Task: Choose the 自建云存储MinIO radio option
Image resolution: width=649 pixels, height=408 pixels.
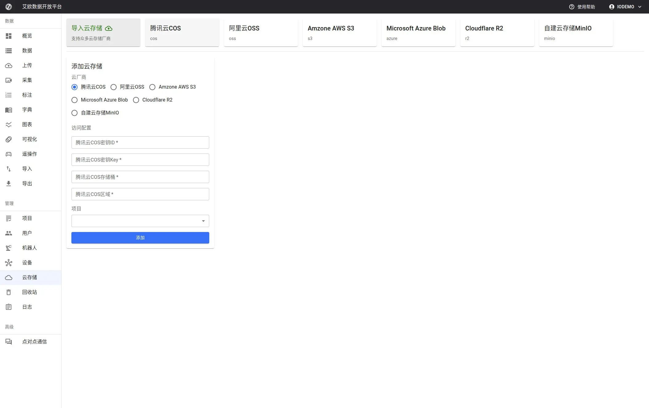Action: [x=74, y=113]
